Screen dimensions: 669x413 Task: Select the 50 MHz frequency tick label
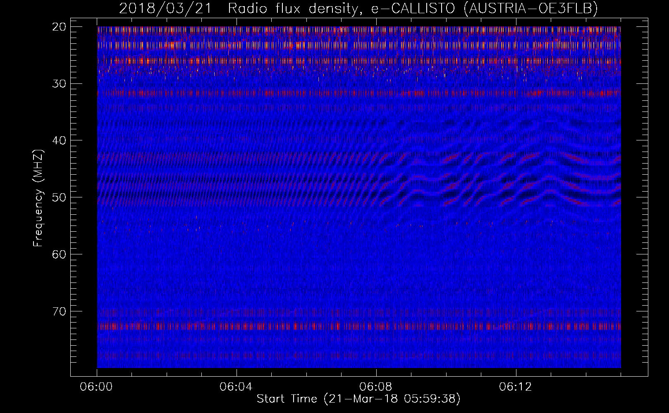[x=59, y=197]
